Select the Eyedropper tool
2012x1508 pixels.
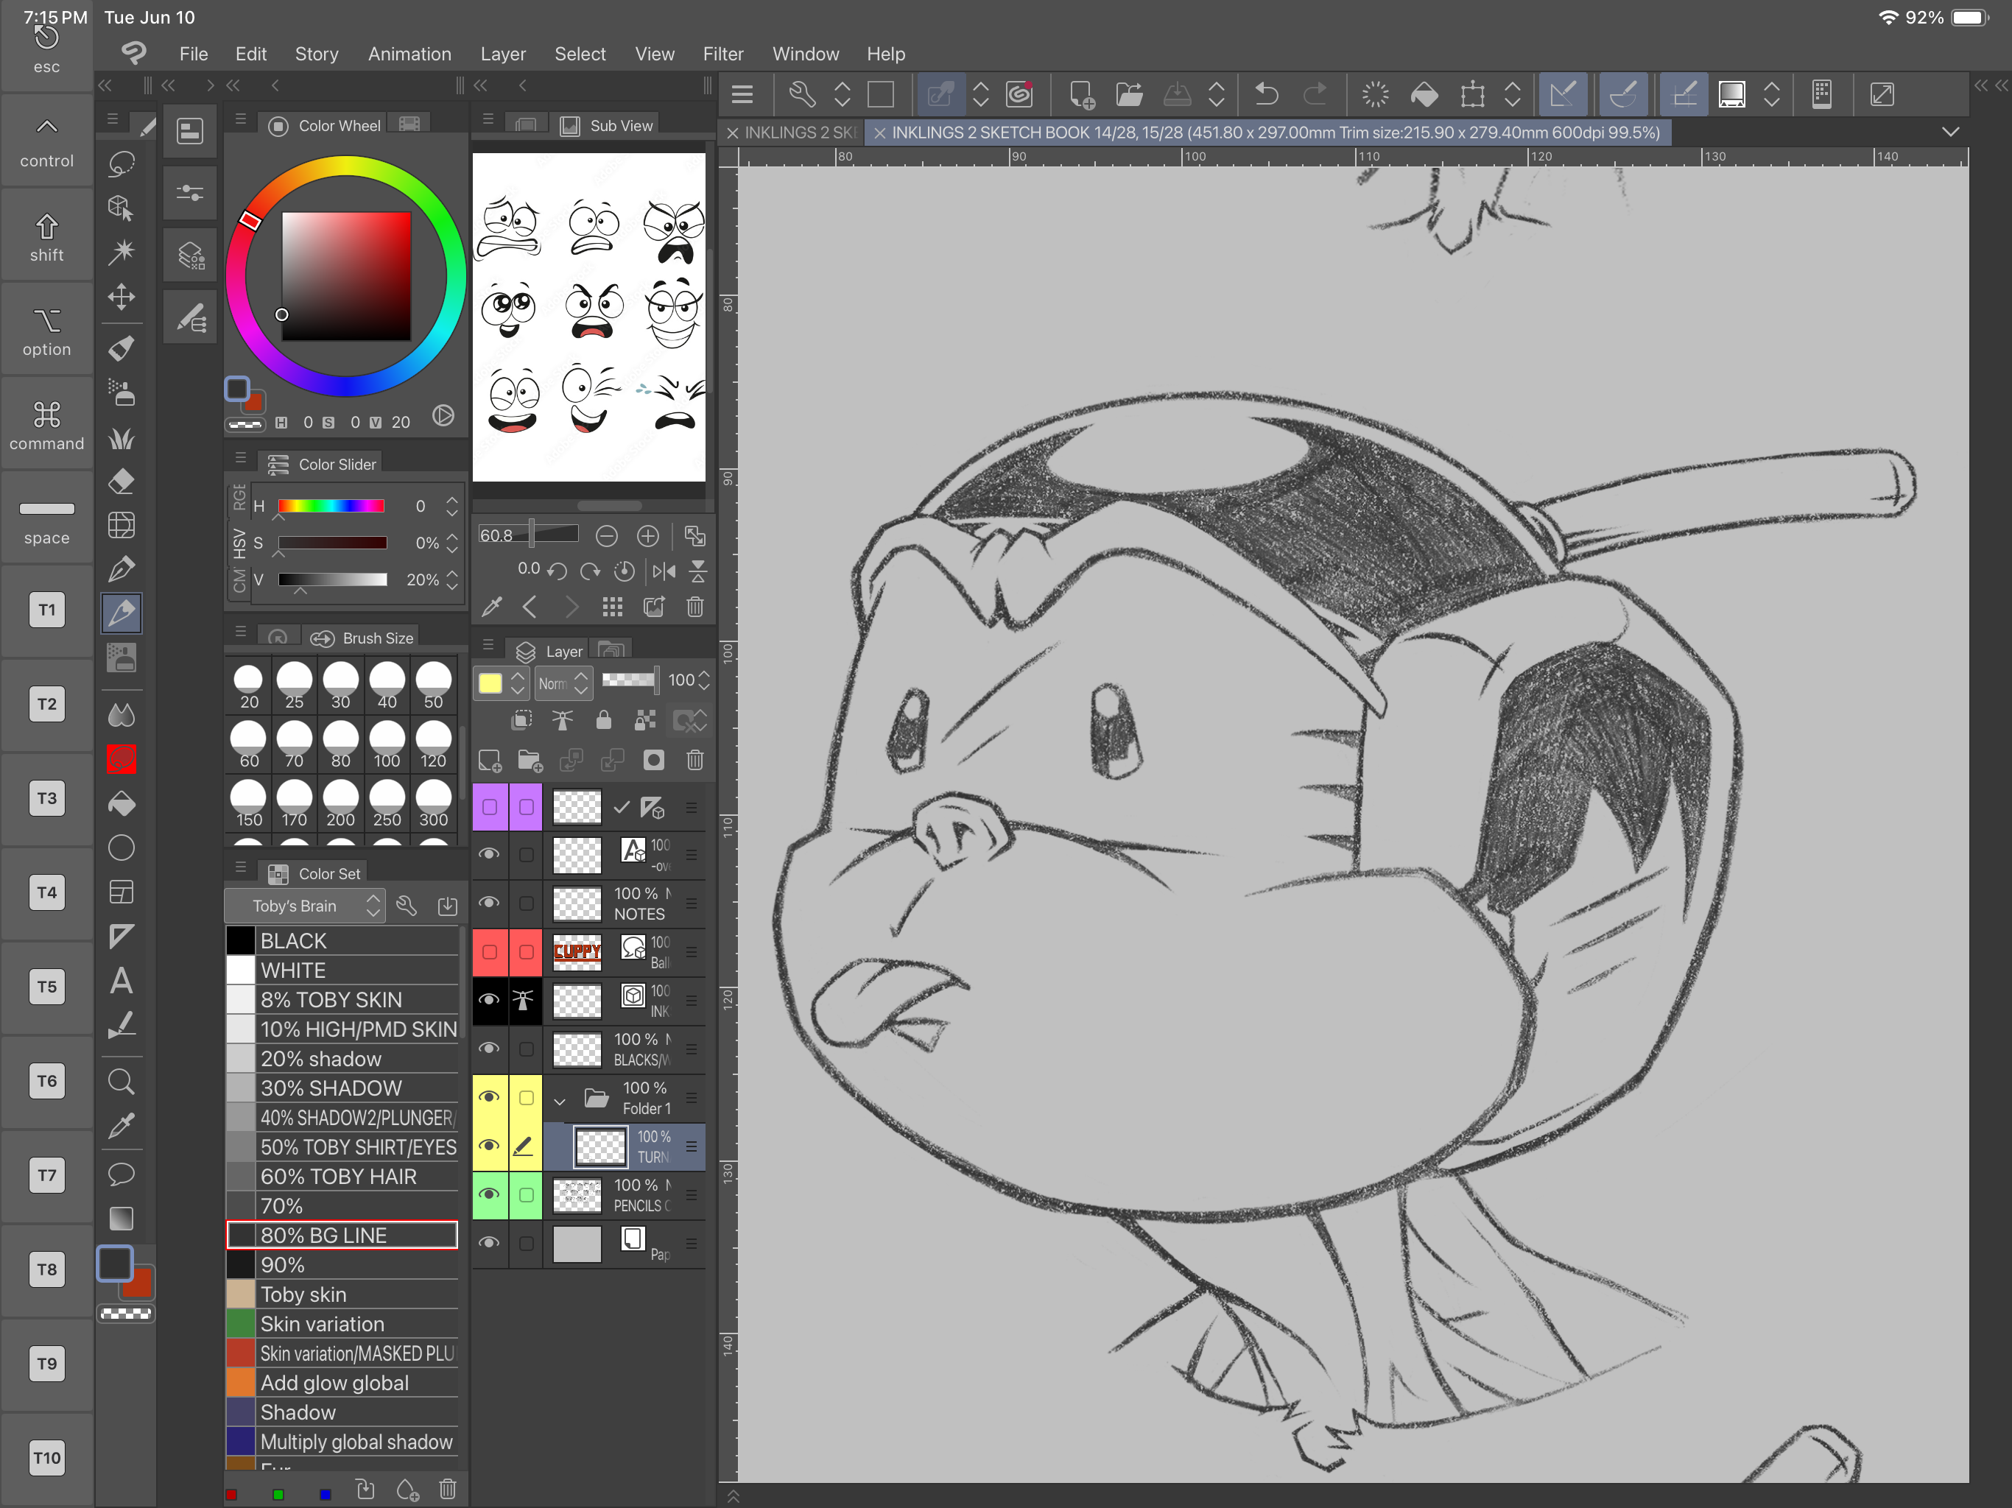point(121,1126)
